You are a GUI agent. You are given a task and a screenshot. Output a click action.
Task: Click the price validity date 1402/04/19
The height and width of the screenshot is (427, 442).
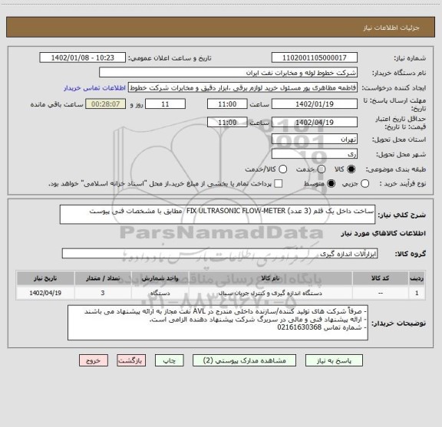[x=315, y=122]
